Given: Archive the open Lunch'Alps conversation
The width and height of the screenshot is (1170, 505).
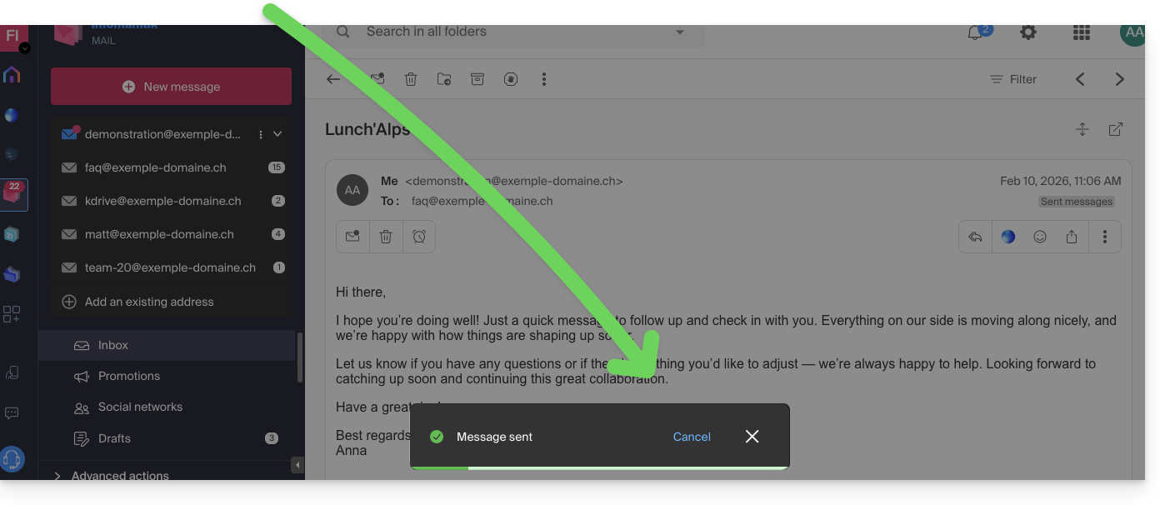Looking at the screenshot, I should (477, 79).
